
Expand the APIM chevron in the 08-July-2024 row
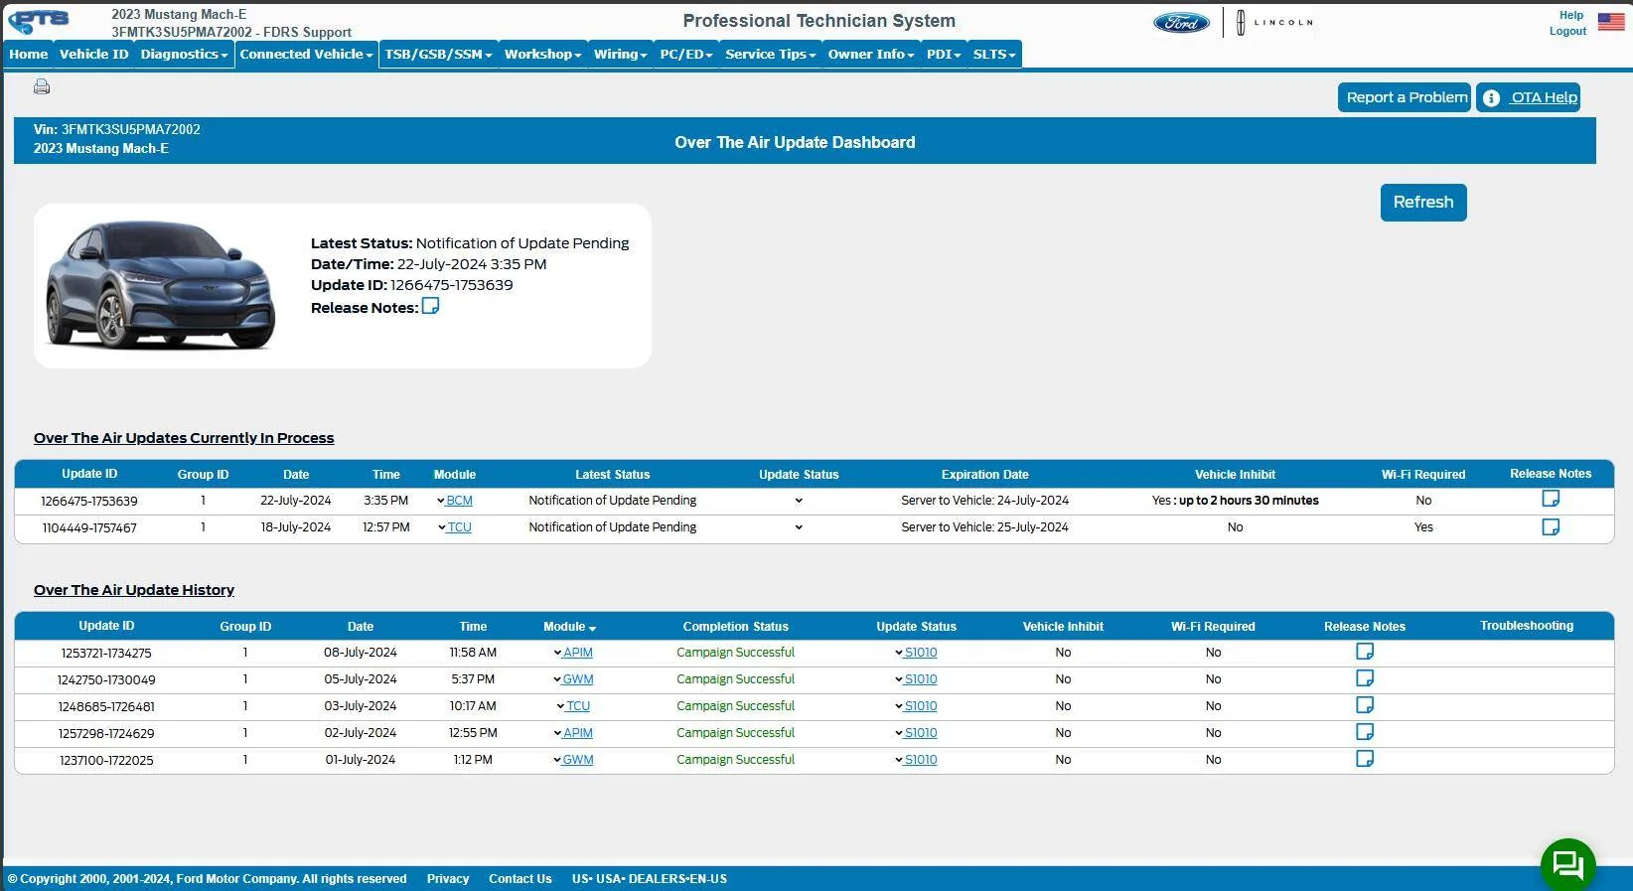point(557,653)
